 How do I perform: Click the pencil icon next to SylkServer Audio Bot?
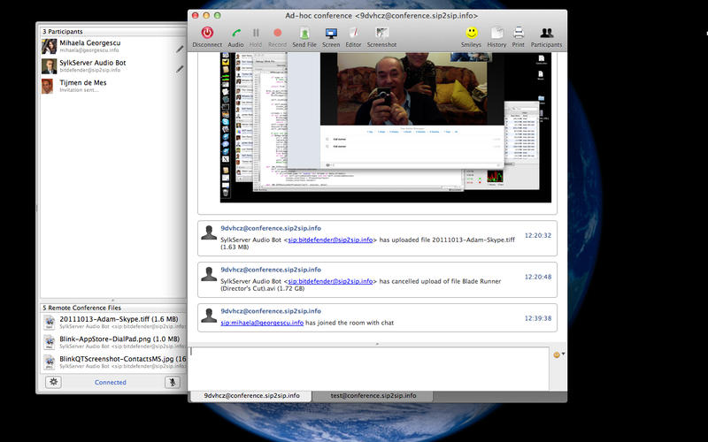(180, 69)
